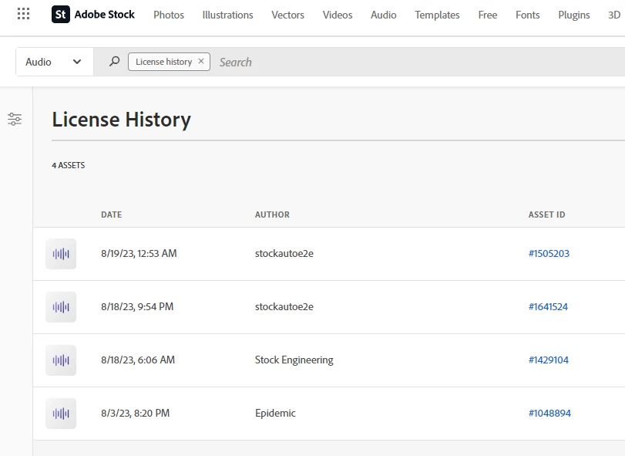The height and width of the screenshot is (456, 625).
Task: Remove the License history filter tag
Action: (201, 62)
